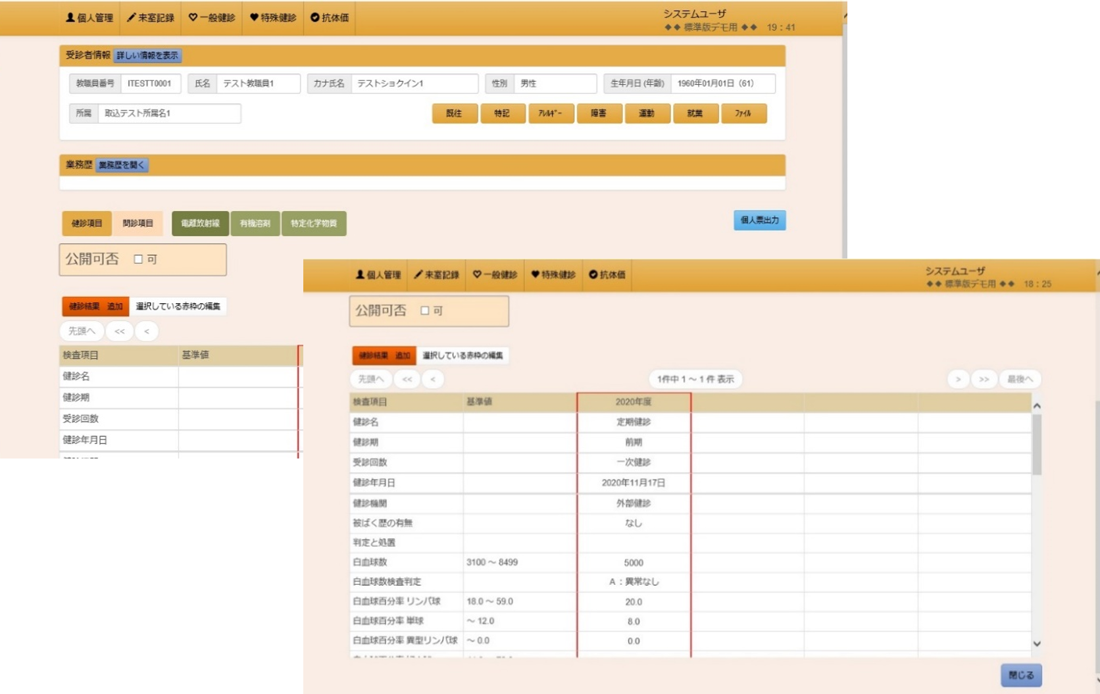The height and width of the screenshot is (694, 1100).
Task: Click the A：異常なし cell
Action: [x=634, y=582]
